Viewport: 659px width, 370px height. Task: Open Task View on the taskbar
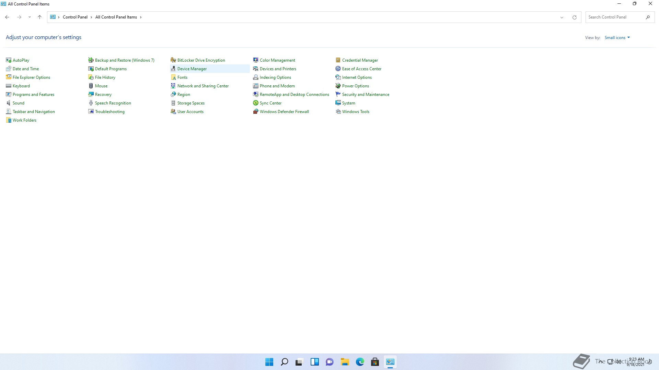pyautogui.click(x=299, y=362)
